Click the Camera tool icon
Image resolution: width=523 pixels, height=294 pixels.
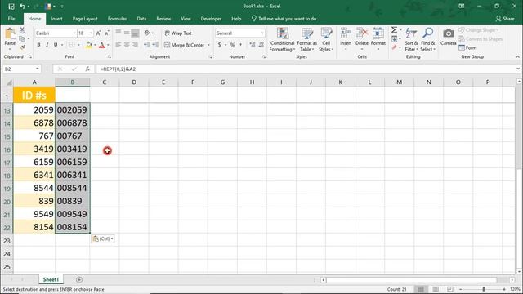pyautogui.click(x=449, y=33)
